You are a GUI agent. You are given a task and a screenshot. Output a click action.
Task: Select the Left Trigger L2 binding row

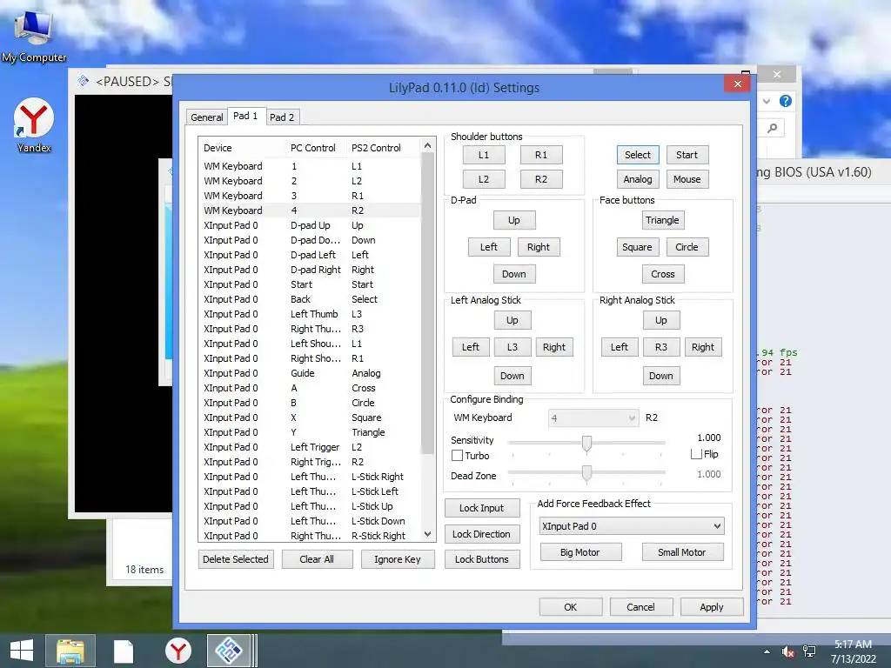click(x=311, y=447)
